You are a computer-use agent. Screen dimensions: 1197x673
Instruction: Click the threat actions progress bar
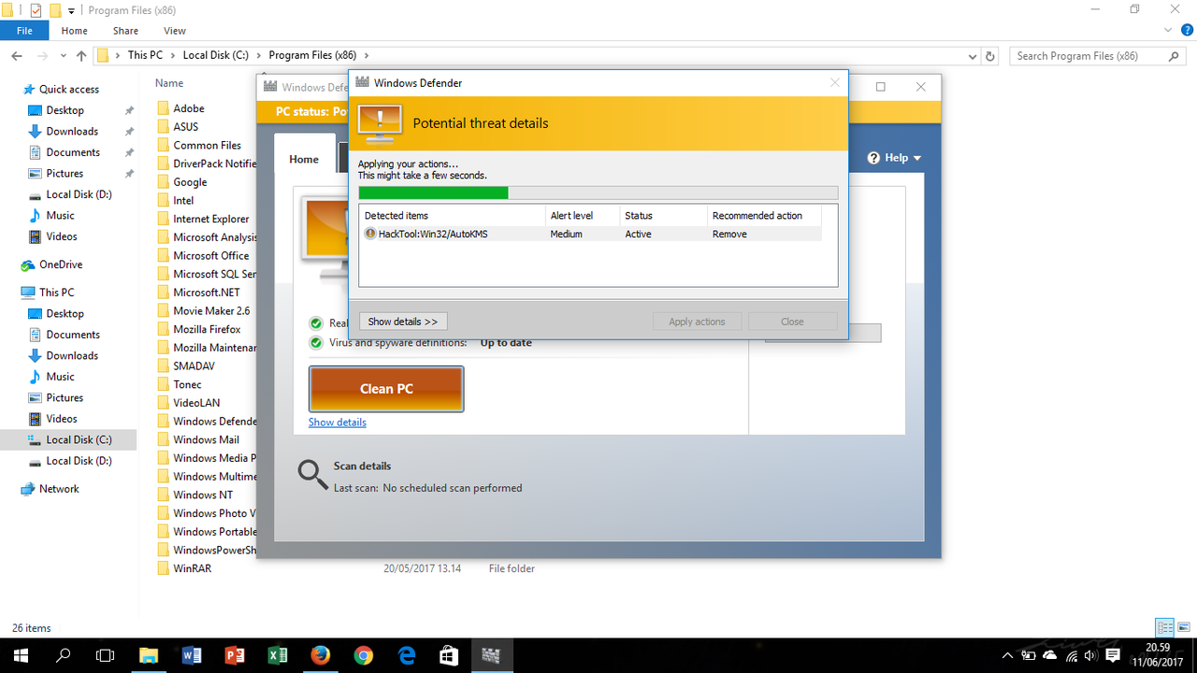pyautogui.click(x=598, y=193)
